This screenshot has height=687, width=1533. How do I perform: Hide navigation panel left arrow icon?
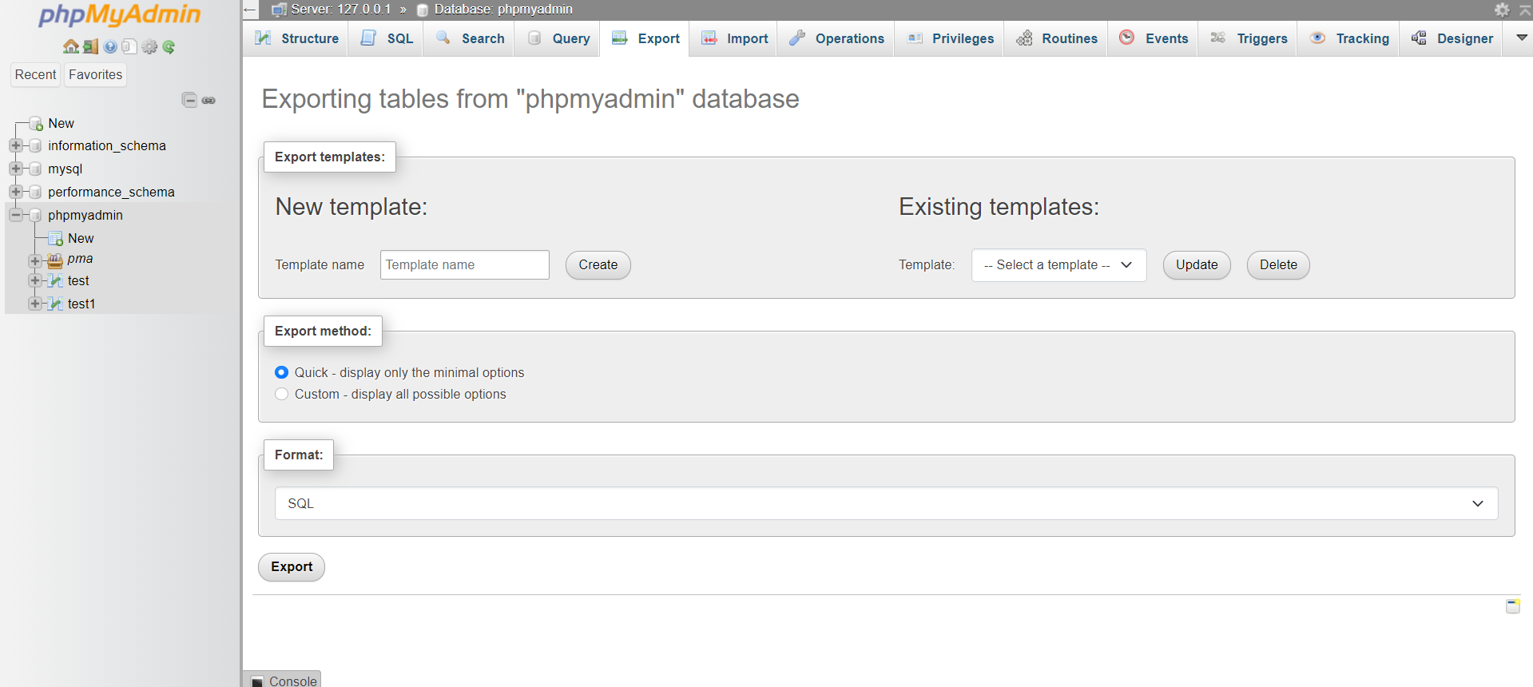(250, 10)
